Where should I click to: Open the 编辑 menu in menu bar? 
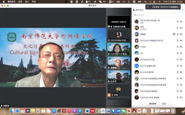[20, 1]
